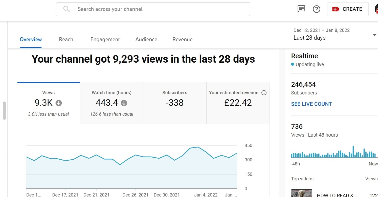Click the clock icon beside estimated revenue

pyautogui.click(x=264, y=93)
